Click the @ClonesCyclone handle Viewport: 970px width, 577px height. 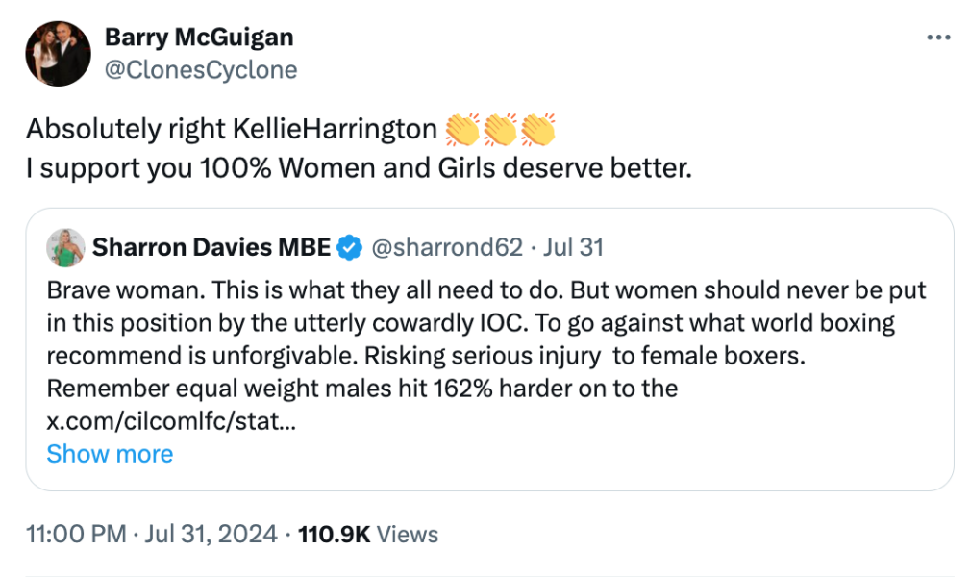click(201, 69)
